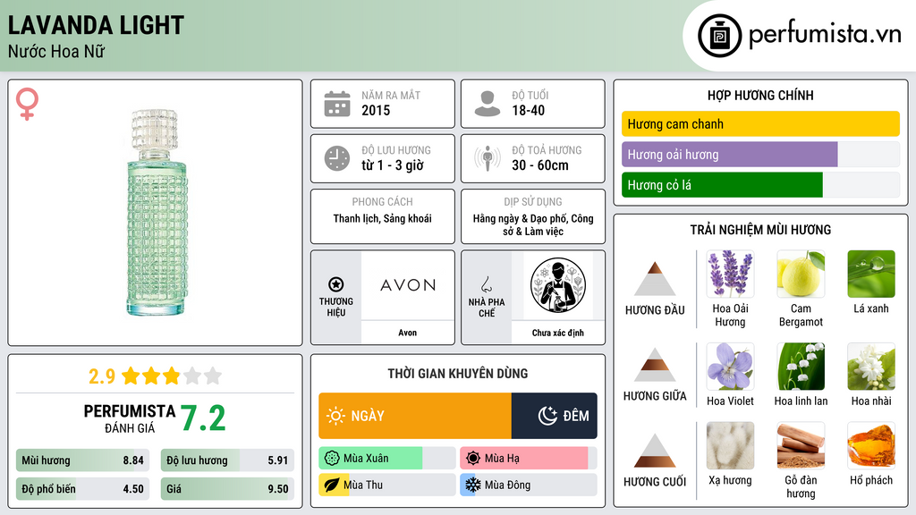Click the nose icon above Nhà pha chế
The image size is (916, 515).
click(486, 284)
